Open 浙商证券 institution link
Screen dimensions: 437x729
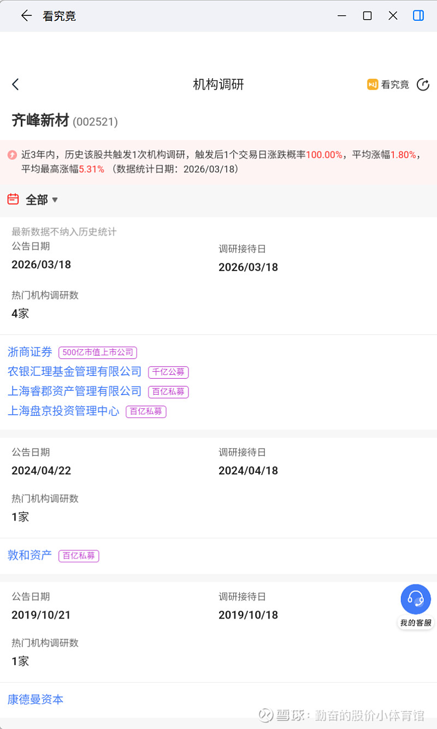pos(30,352)
